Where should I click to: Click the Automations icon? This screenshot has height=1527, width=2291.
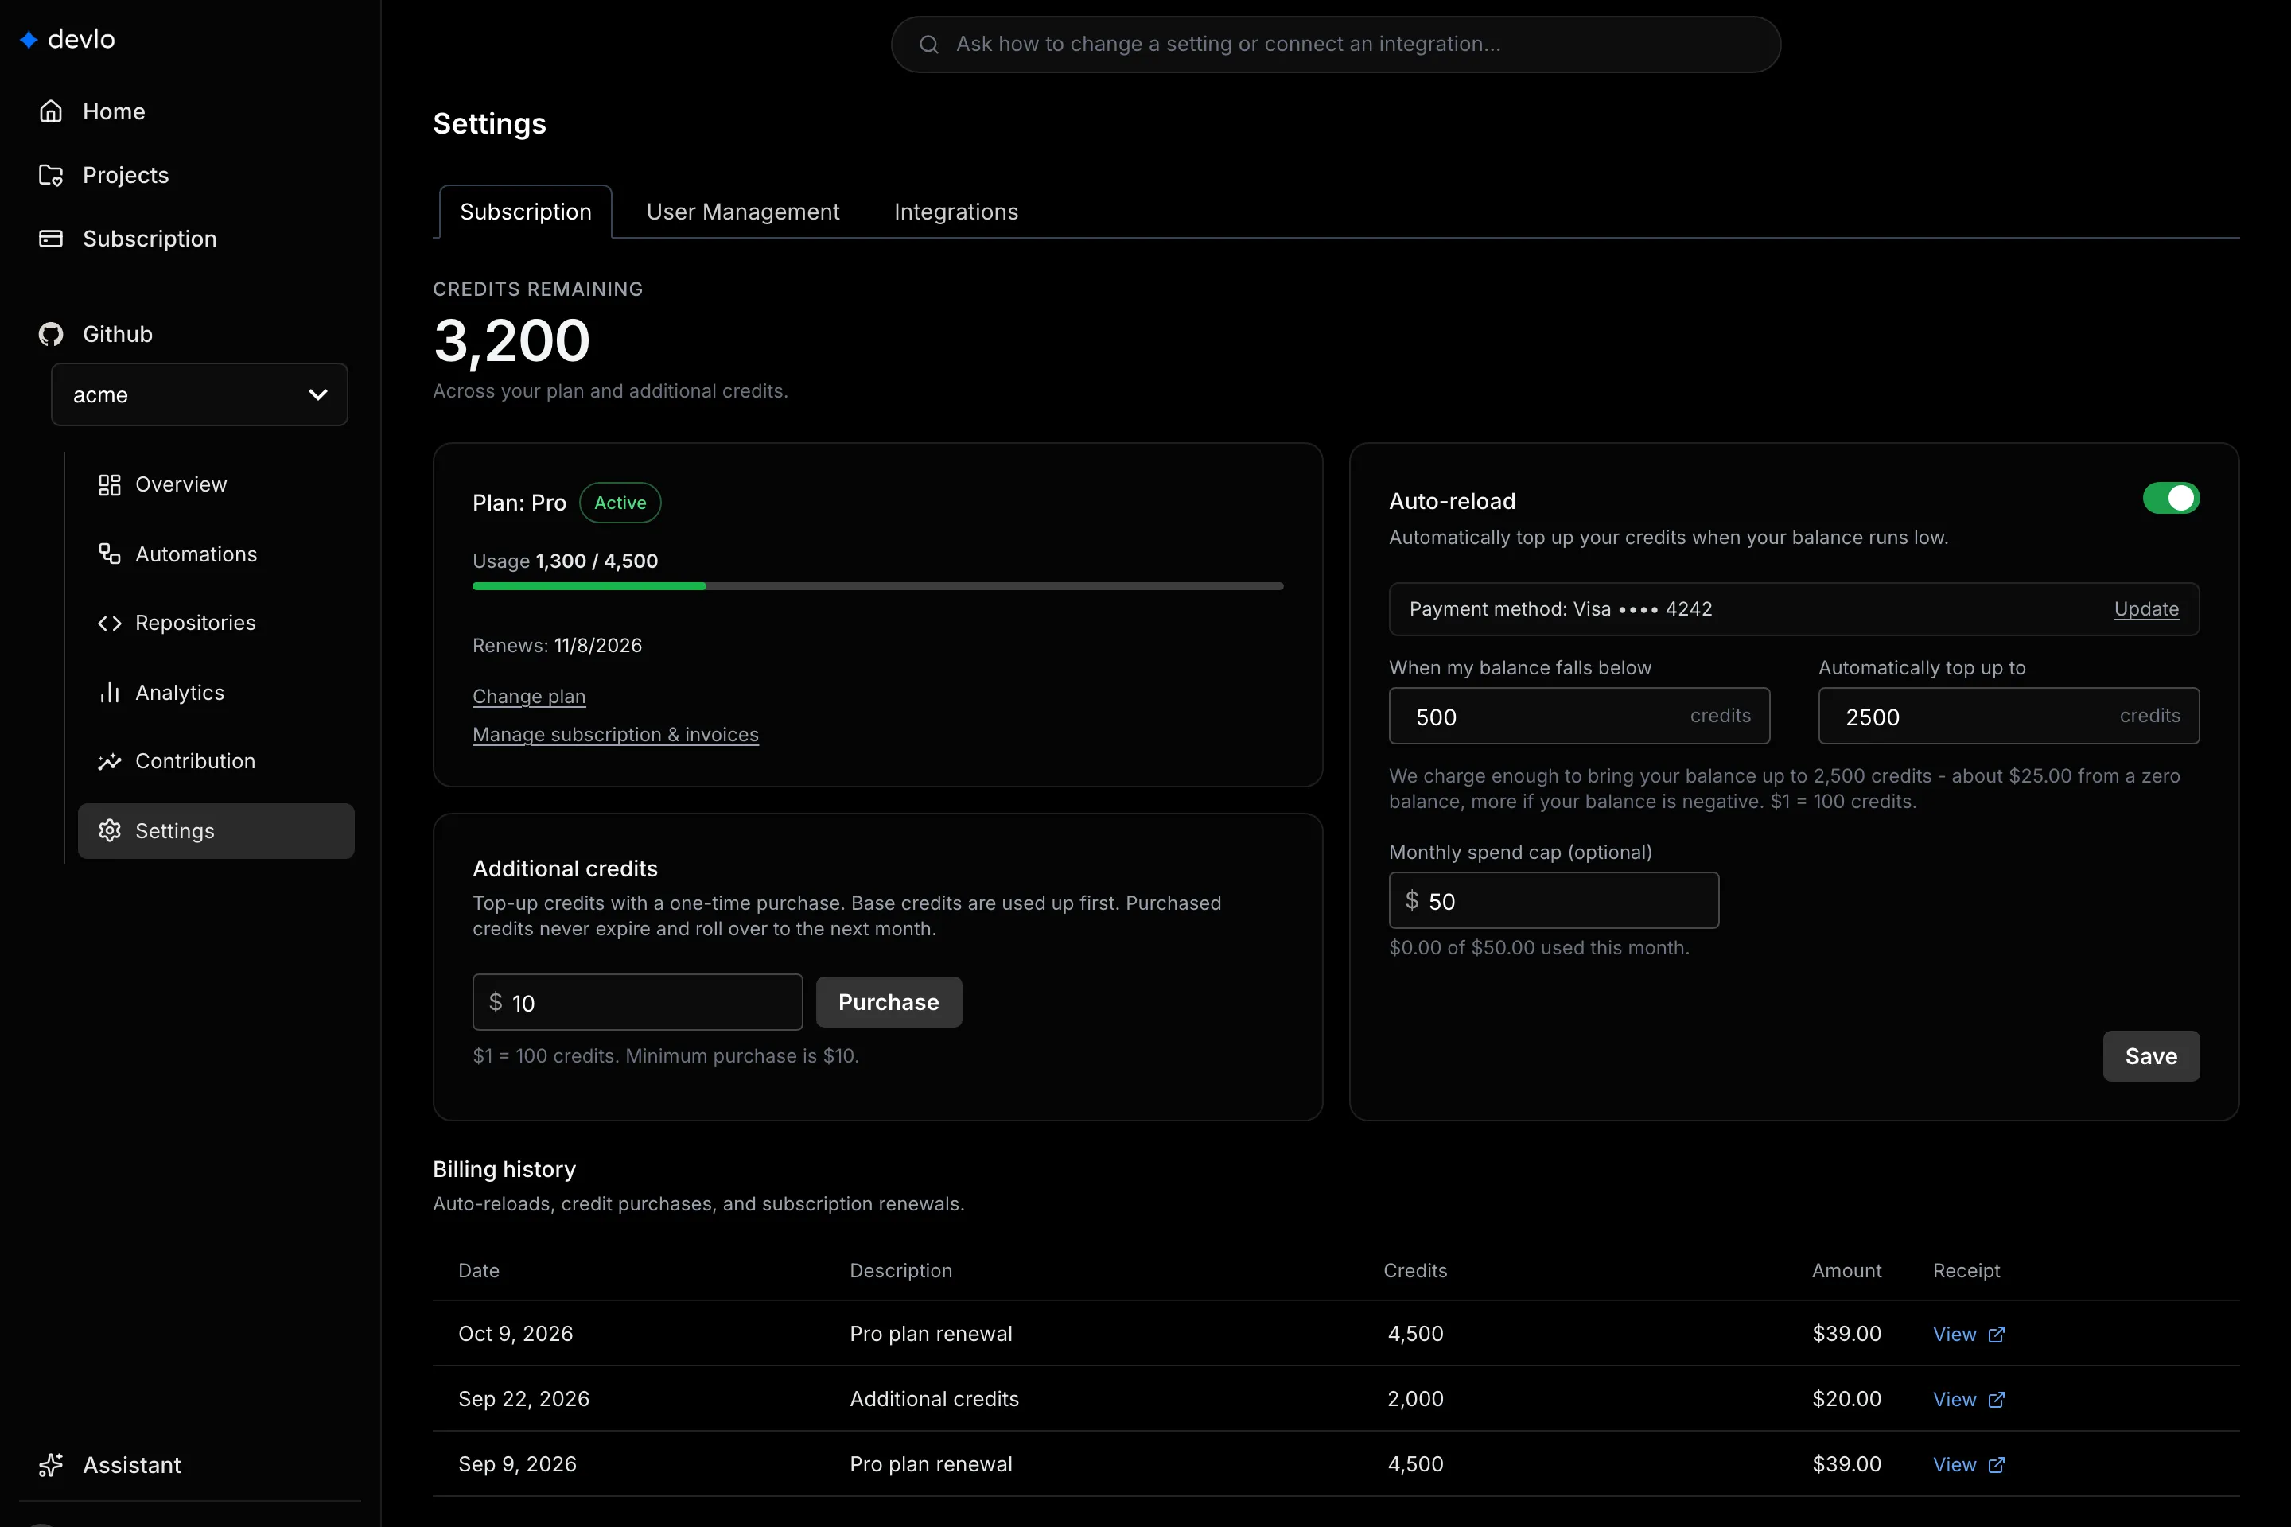(x=109, y=554)
